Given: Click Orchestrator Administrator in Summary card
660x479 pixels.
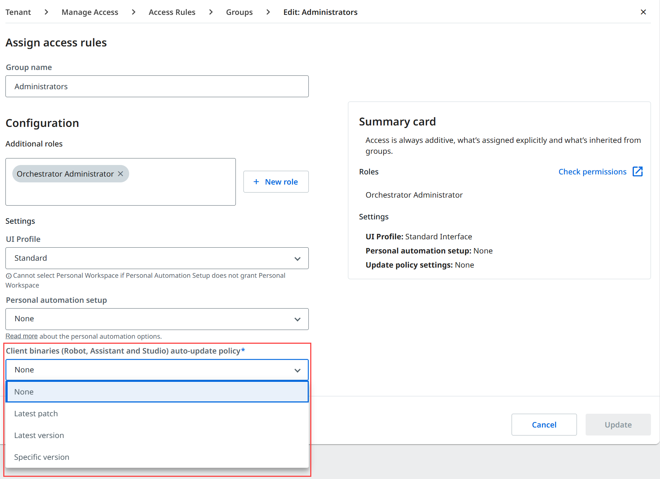Looking at the screenshot, I should pyautogui.click(x=414, y=195).
